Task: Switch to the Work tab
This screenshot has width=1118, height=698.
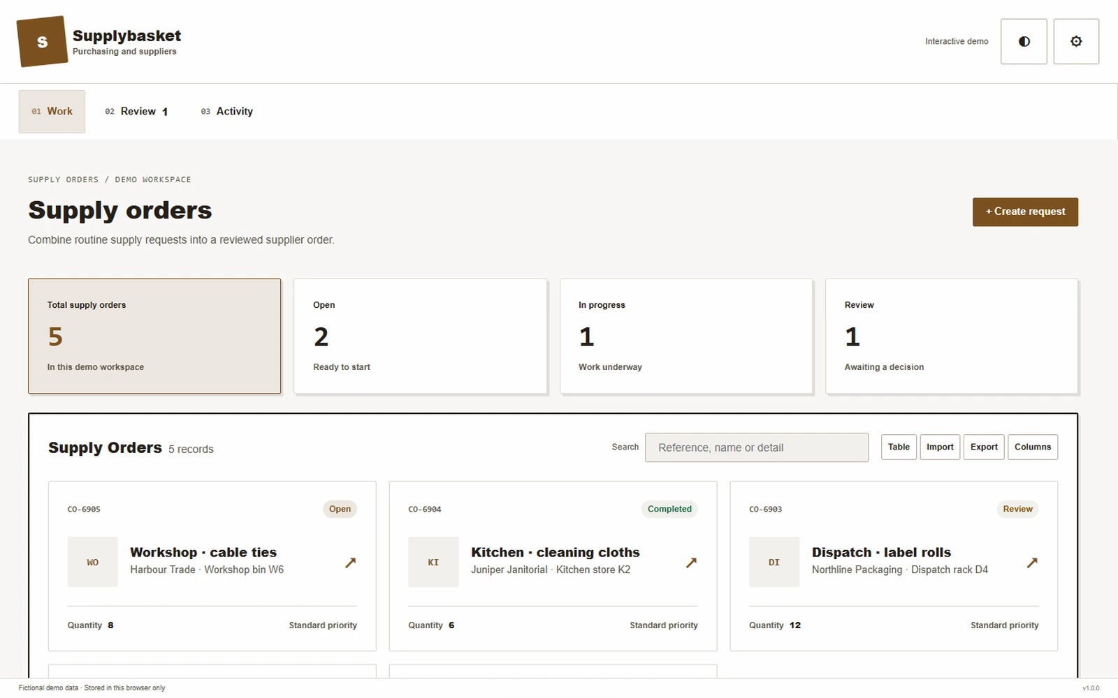Action: (52, 112)
